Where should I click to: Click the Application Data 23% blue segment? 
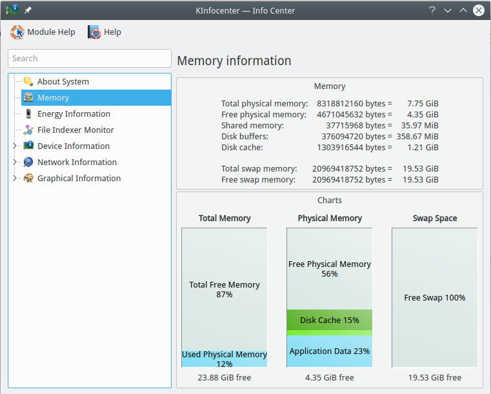[330, 351]
